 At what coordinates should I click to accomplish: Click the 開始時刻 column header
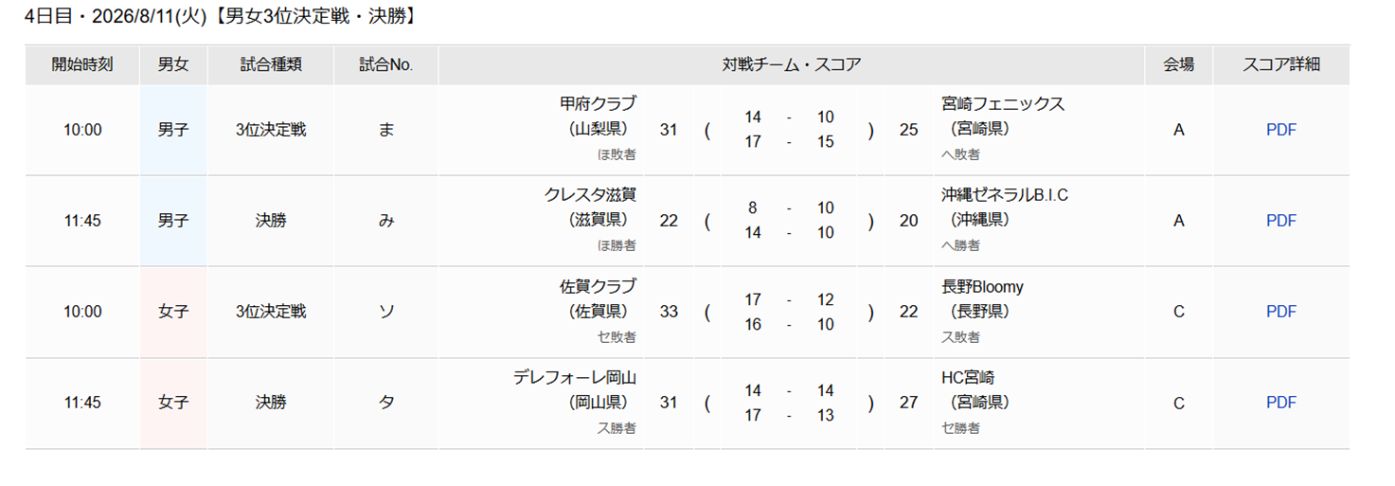tap(82, 65)
